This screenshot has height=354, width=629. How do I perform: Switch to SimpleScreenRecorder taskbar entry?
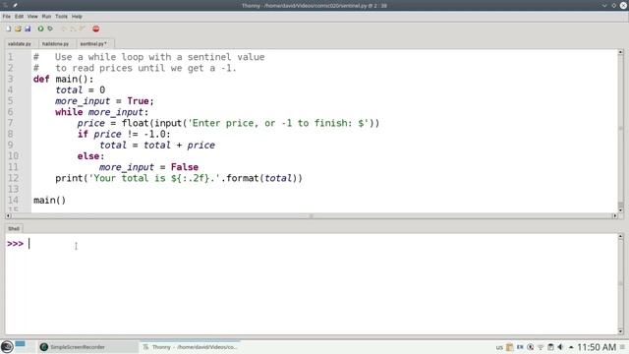click(x=88, y=347)
